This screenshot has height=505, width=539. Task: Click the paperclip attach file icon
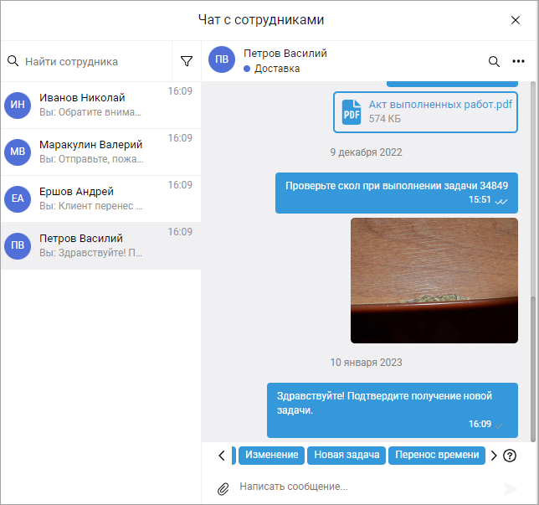click(223, 488)
